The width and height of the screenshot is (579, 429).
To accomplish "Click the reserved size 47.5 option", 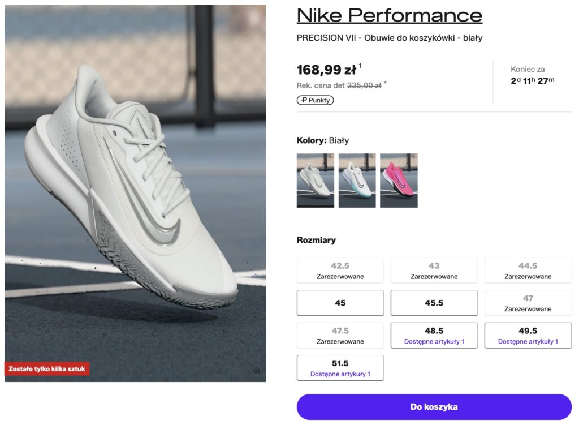I will click(340, 335).
